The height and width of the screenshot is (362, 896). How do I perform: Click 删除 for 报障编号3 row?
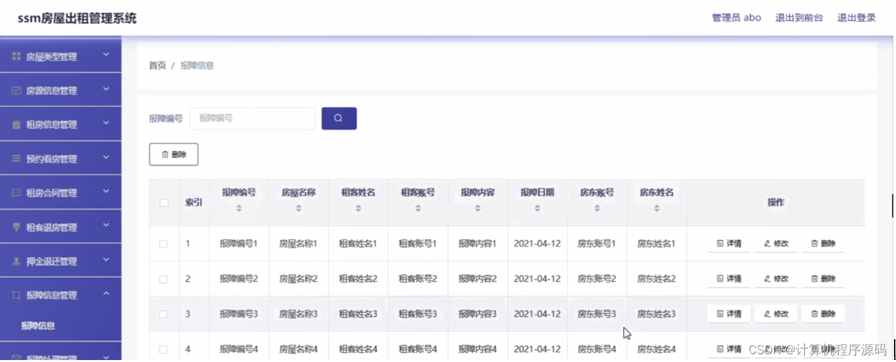[823, 314]
